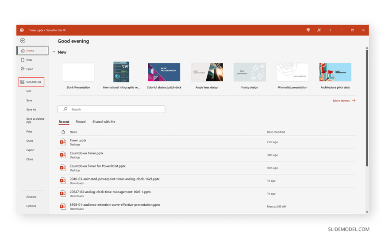Select the Minimalist presentation template
Image resolution: width=385 pixels, height=239 pixels.
tap(292, 72)
